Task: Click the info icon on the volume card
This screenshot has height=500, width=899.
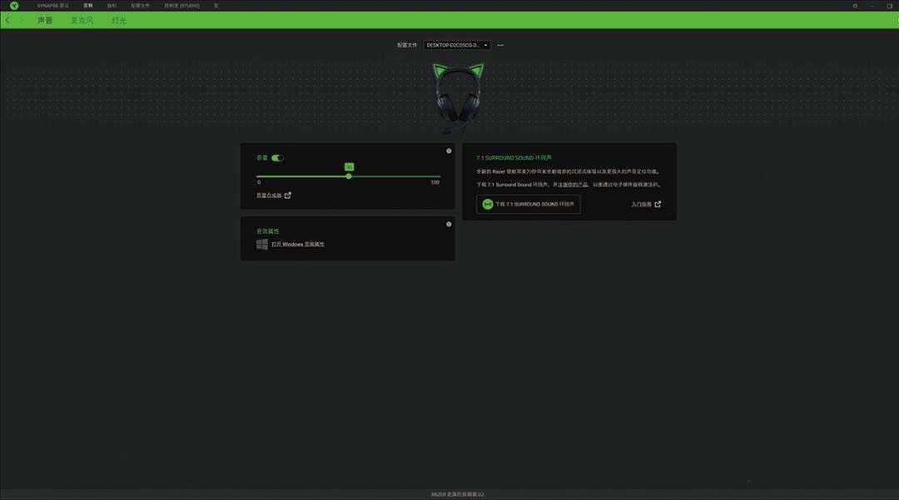Action: pos(449,151)
